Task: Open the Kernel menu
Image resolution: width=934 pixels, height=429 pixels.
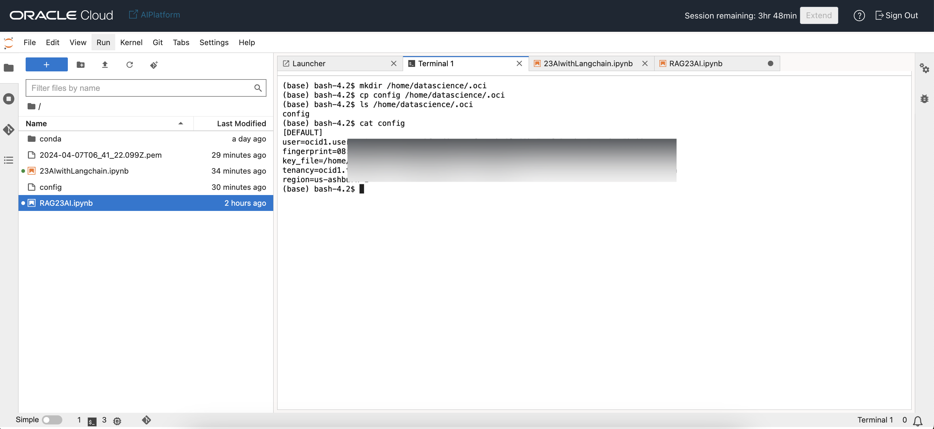Action: (x=131, y=43)
